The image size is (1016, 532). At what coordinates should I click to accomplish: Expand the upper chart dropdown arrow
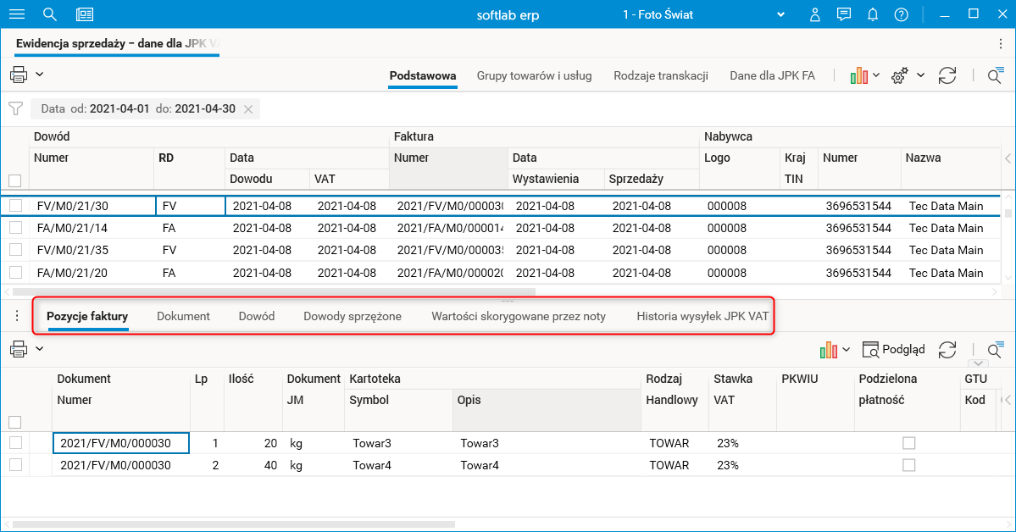pos(876,75)
